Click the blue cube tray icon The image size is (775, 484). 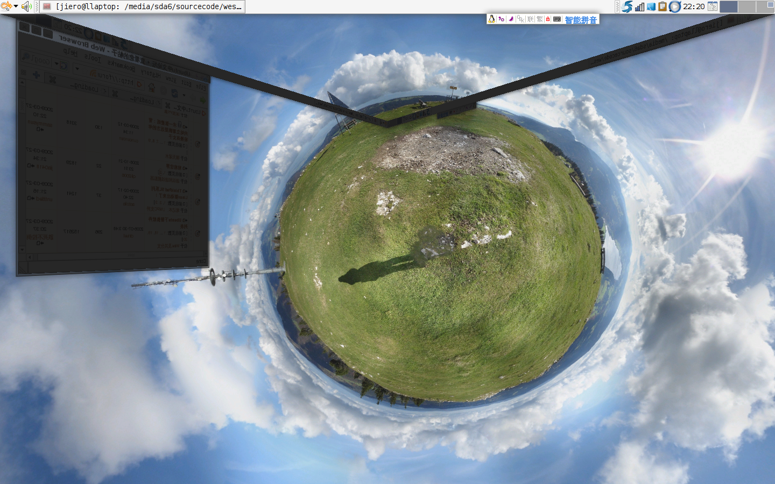click(x=651, y=6)
